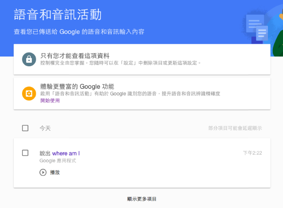Check the 今天 select-all checkbox
Screen dimensions: 283x208
pos(25,128)
